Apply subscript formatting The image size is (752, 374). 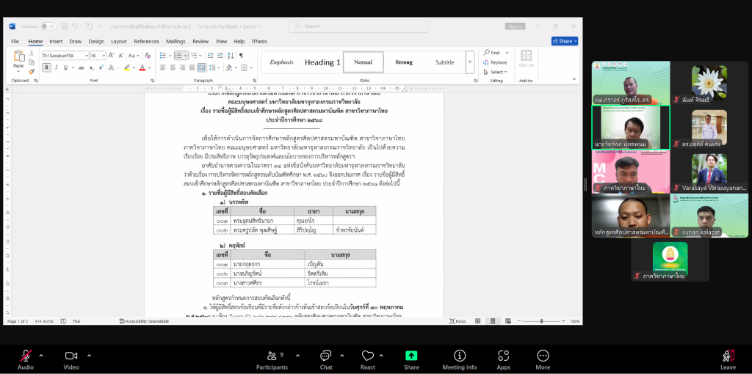coord(92,67)
